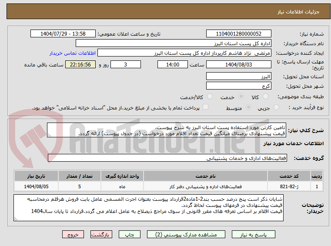Click the deadline date 1404/08/03 field
Image resolution: width=331 pixels, height=246 pixels.
pyautogui.click(x=238, y=65)
